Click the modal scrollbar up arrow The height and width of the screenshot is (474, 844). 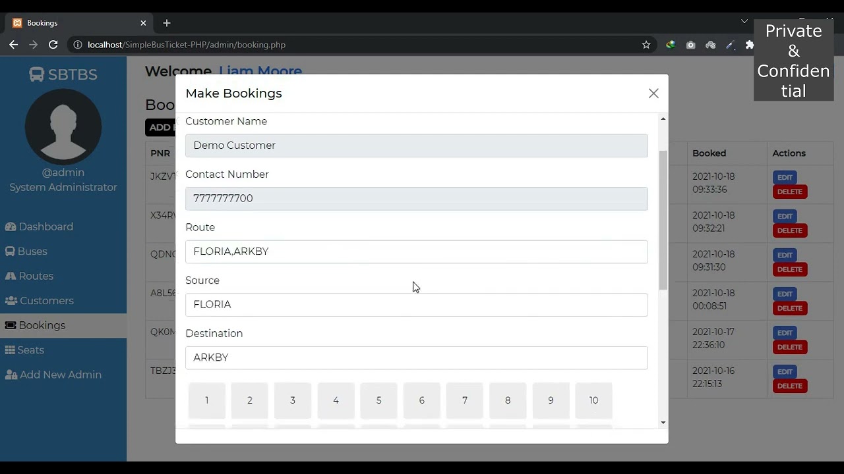[663, 118]
